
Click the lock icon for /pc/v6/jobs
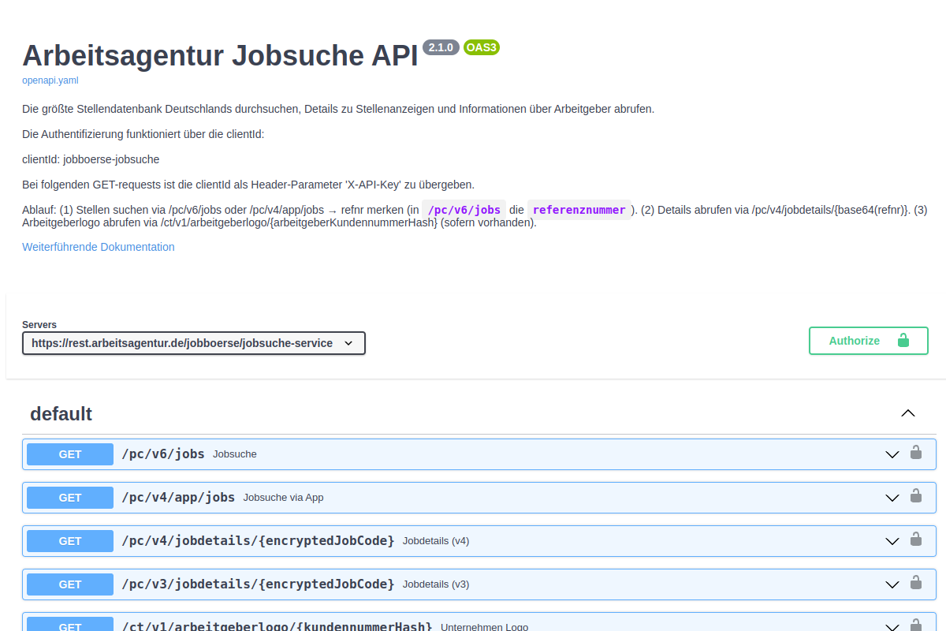[x=916, y=453]
